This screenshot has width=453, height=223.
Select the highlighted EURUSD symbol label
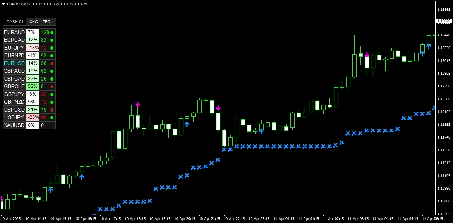pyautogui.click(x=14, y=63)
